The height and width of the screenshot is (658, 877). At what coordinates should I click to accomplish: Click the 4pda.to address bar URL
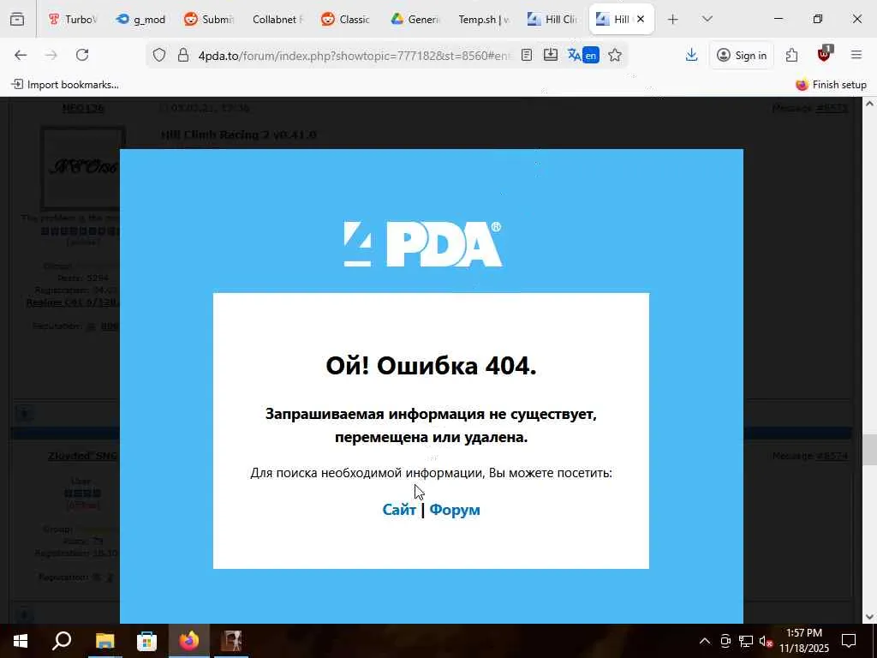(x=354, y=55)
